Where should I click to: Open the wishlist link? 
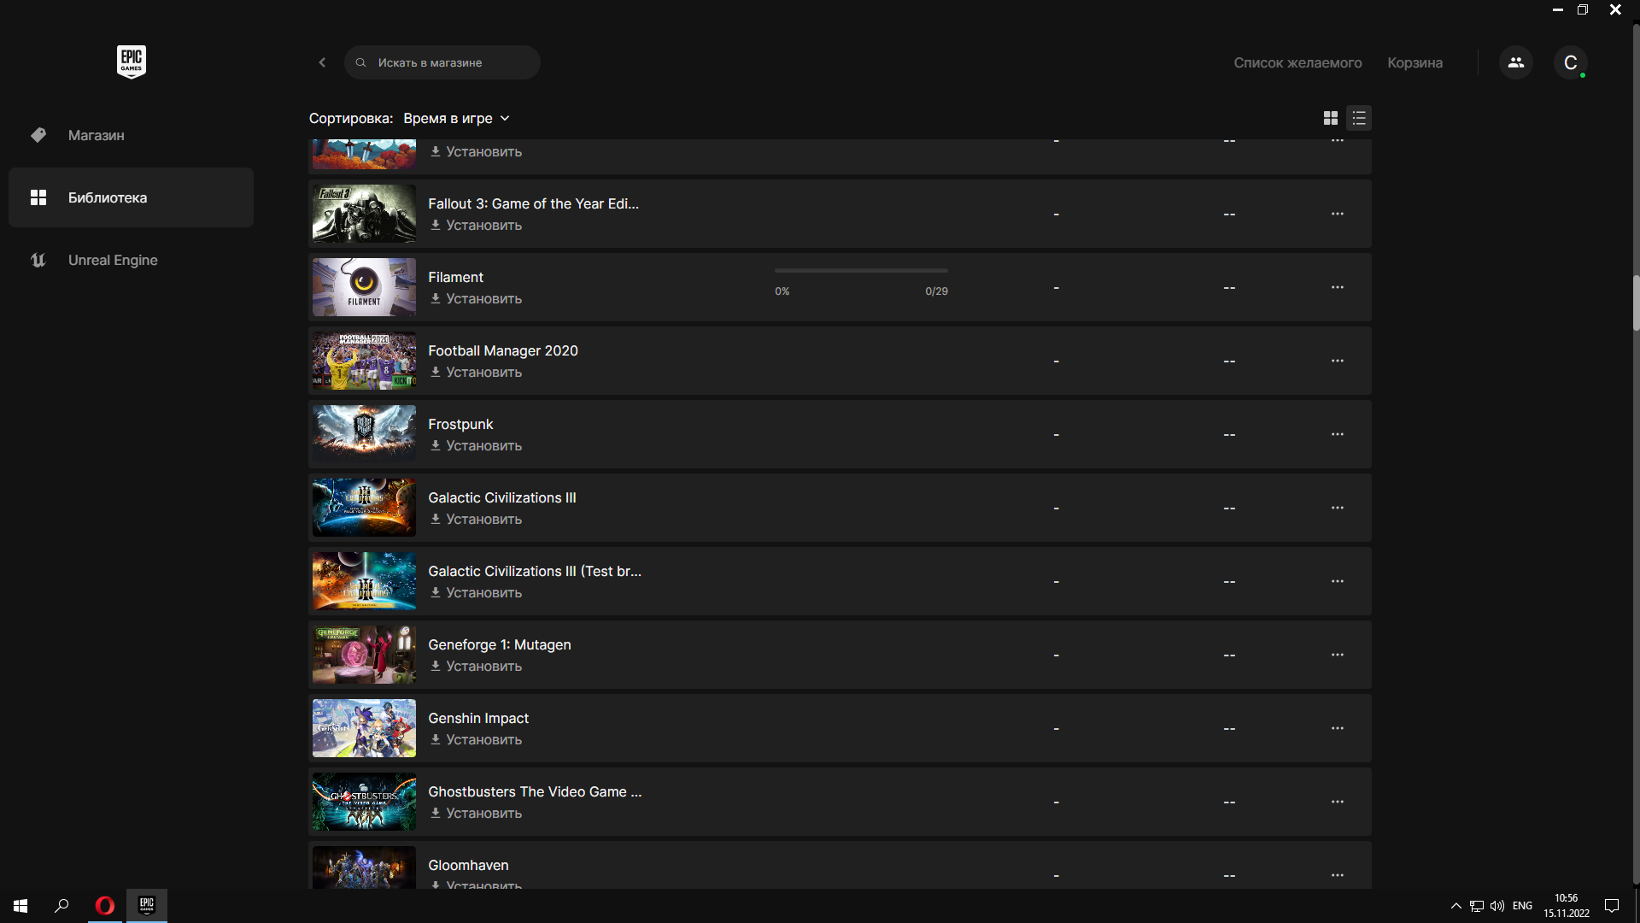click(1297, 62)
